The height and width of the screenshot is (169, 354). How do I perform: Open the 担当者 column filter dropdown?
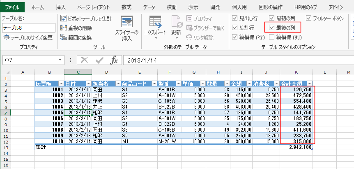(x=117, y=83)
